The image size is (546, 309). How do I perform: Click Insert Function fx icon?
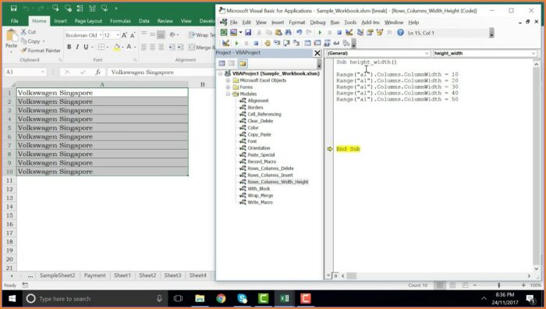97,72
